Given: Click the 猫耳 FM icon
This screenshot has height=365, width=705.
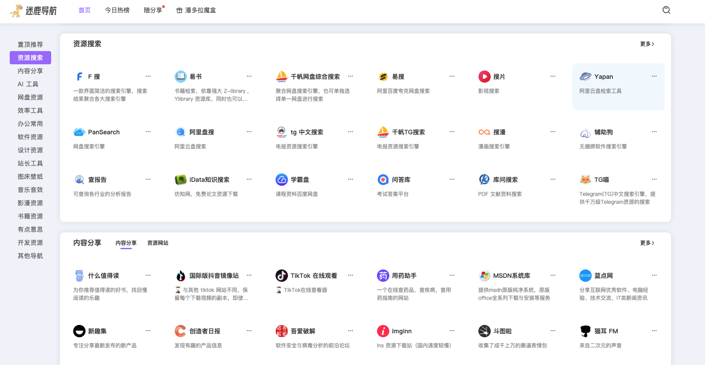Looking at the screenshot, I should (586, 331).
